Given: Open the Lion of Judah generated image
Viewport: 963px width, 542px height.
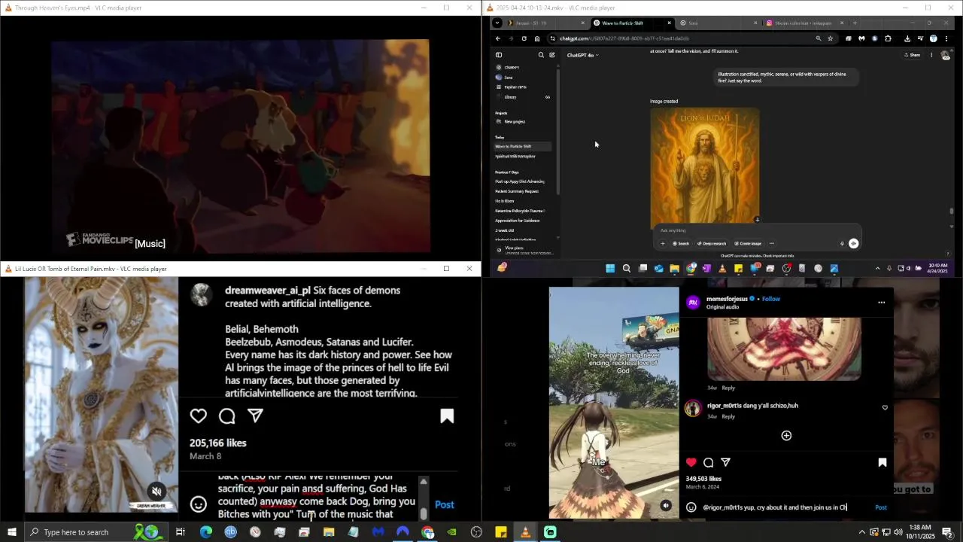Looking at the screenshot, I should click(x=705, y=166).
